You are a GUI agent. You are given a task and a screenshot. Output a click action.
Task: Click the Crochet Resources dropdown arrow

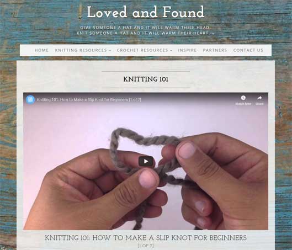tap(171, 51)
